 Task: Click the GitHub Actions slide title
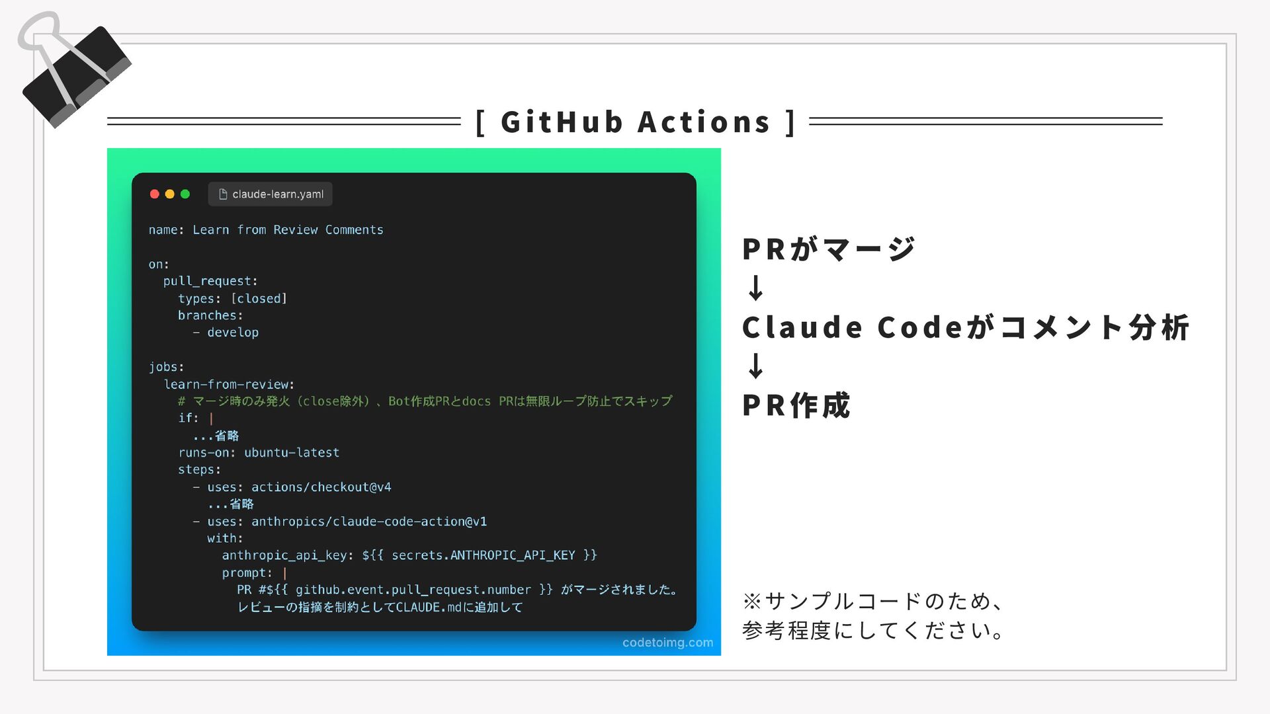tap(635, 122)
